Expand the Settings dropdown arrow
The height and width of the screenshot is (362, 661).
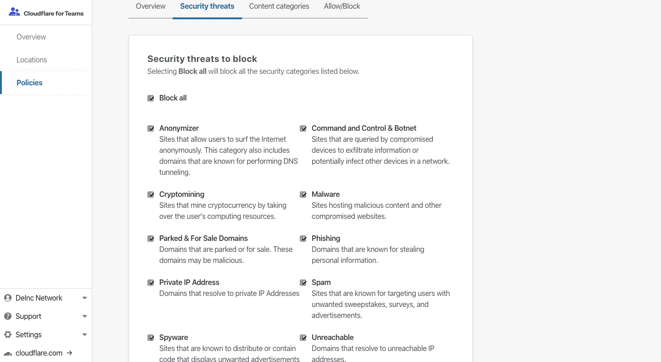coord(84,335)
